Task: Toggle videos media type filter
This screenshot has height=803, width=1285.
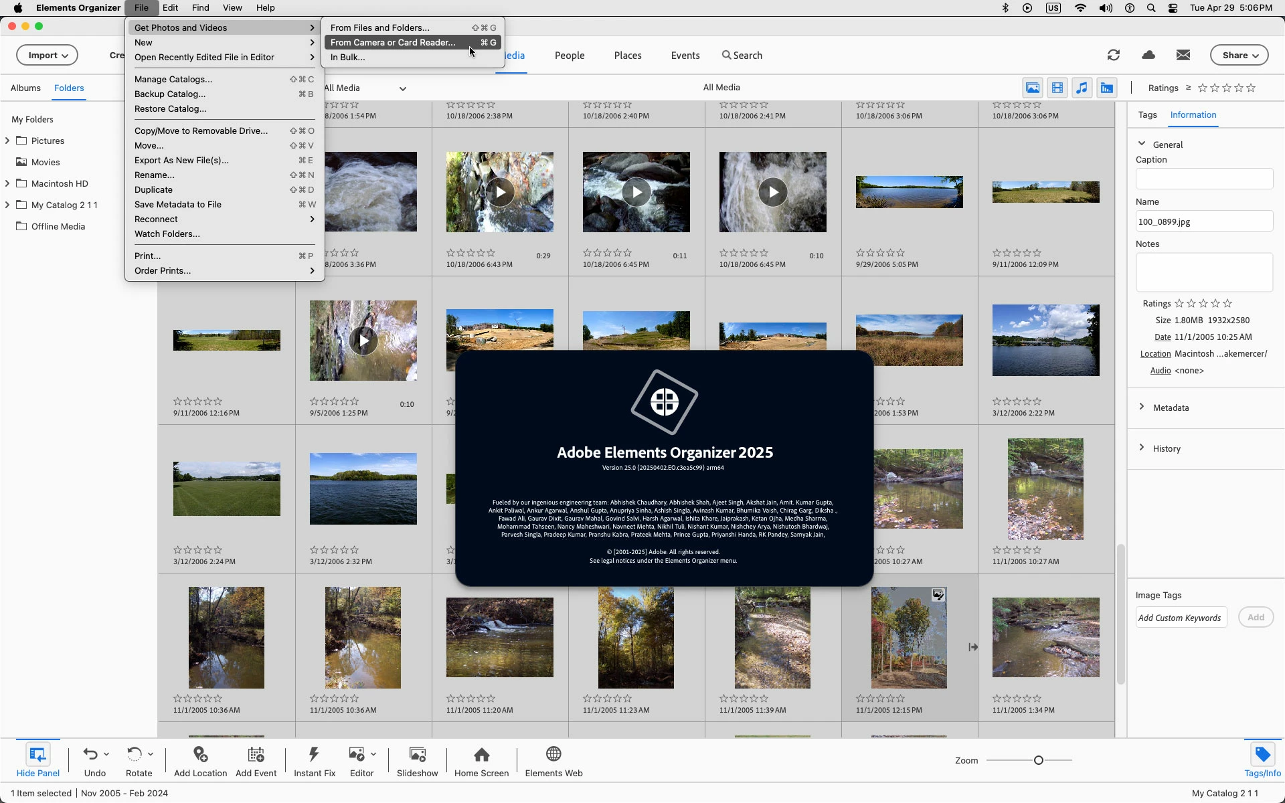Action: click(1057, 88)
